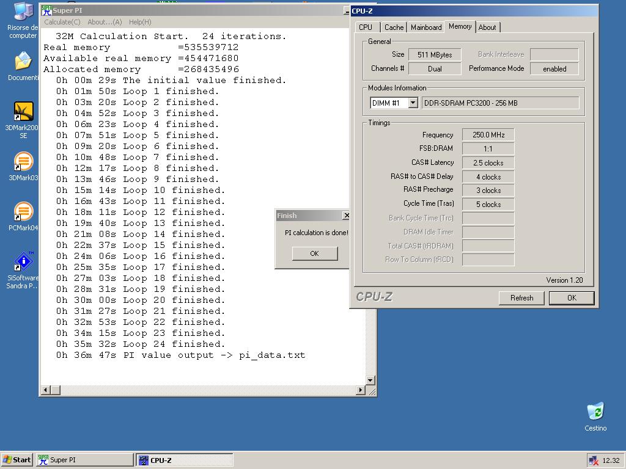Viewport: 626px width, 469px height.
Task: Switch to the Mainboard tab
Action: (426, 27)
